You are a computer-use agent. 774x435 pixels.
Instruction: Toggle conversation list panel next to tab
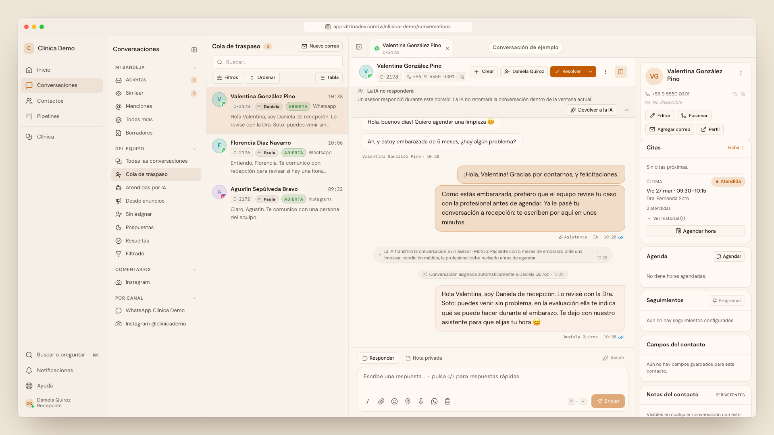[x=359, y=47]
